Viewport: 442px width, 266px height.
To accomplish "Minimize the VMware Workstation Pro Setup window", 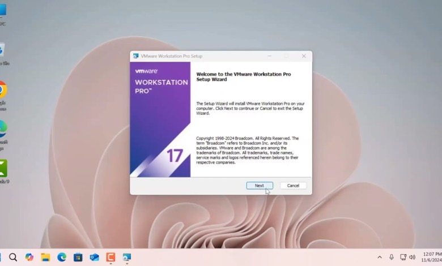I will (270, 56).
